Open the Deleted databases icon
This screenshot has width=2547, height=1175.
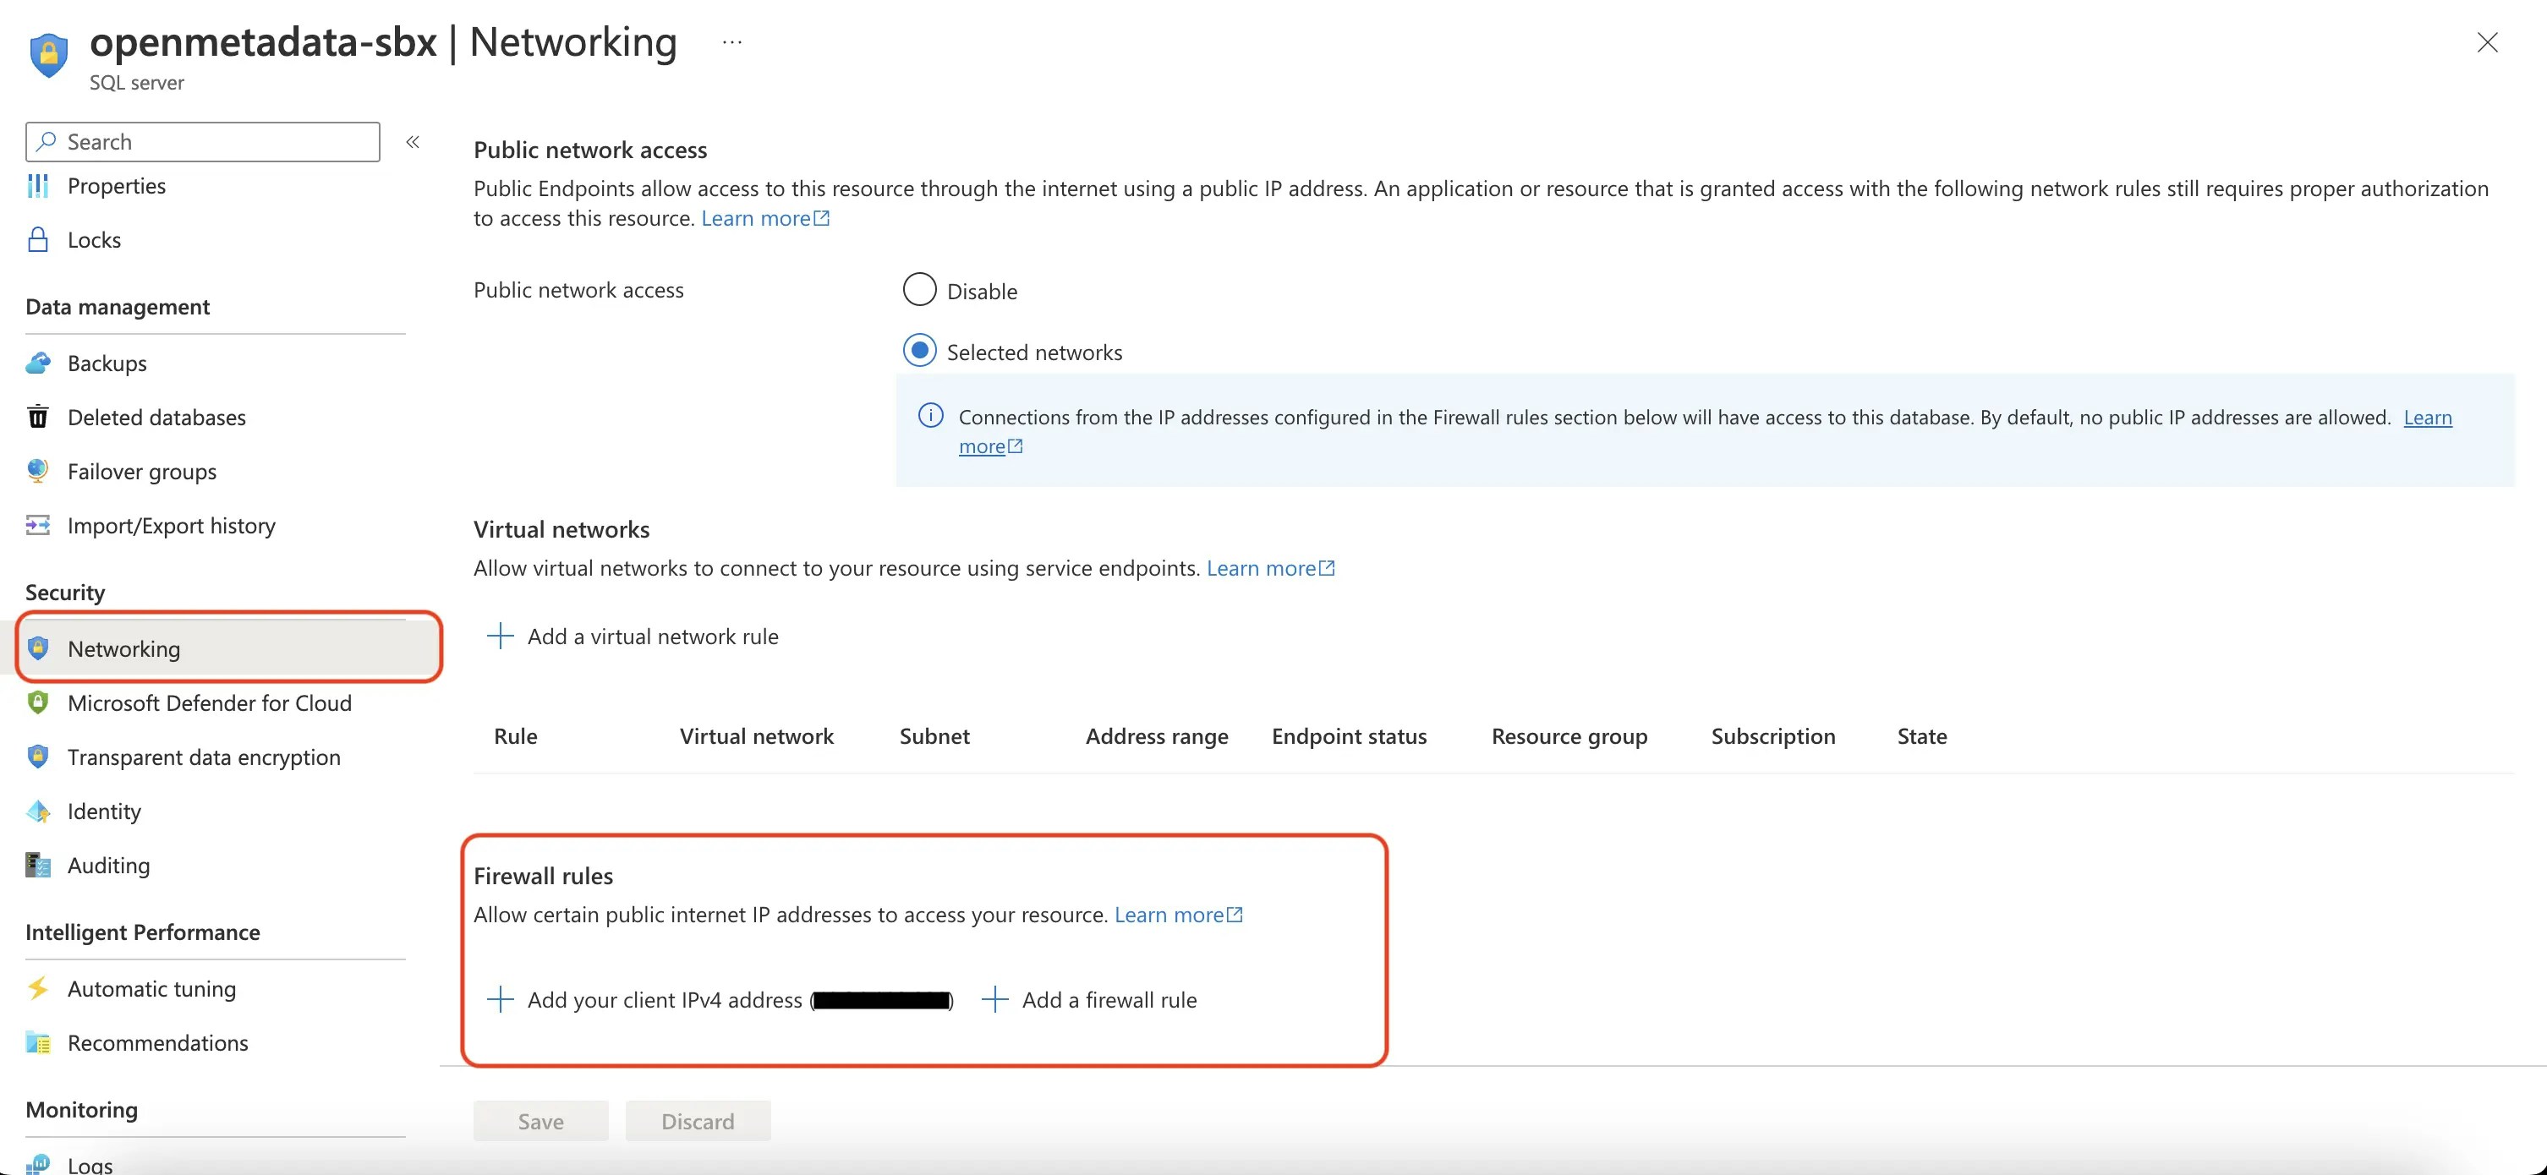tap(37, 416)
